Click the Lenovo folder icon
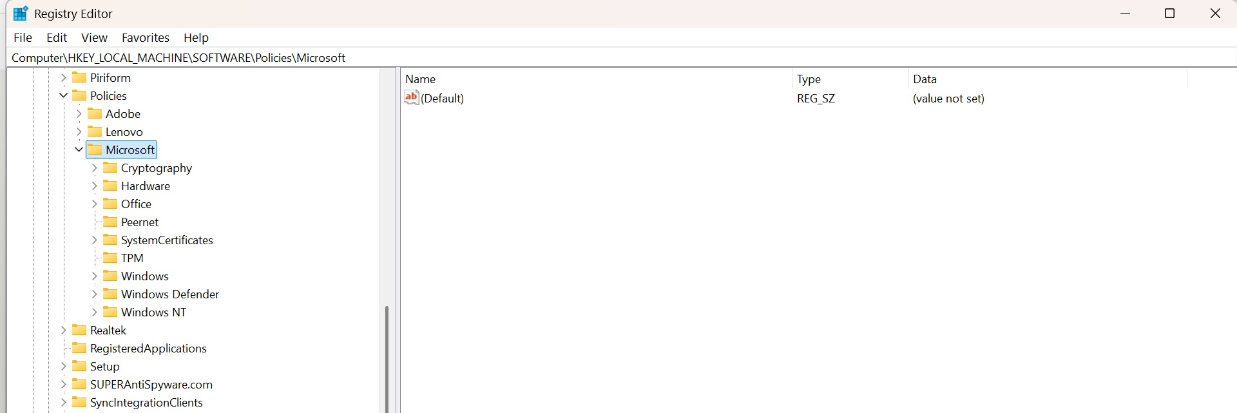Viewport: 1237px width, 413px height. [95, 131]
